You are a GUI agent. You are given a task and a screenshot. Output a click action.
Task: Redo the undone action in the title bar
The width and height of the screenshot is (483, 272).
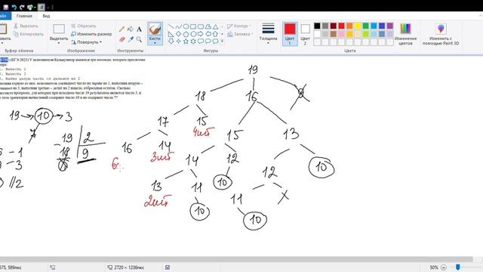[22, 7]
